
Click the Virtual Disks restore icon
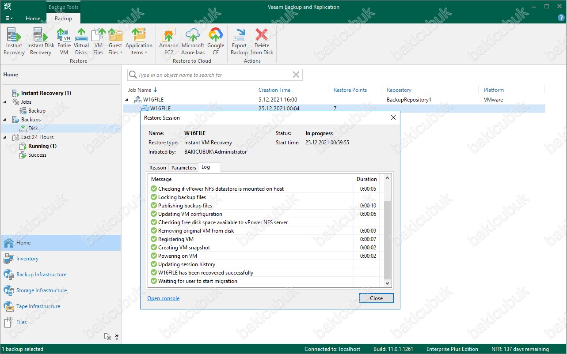[81, 41]
